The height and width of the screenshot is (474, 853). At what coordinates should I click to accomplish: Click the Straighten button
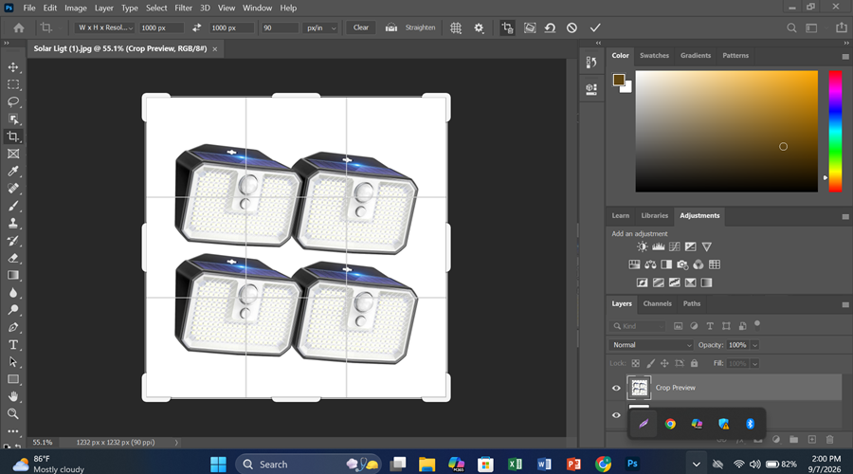[420, 27]
